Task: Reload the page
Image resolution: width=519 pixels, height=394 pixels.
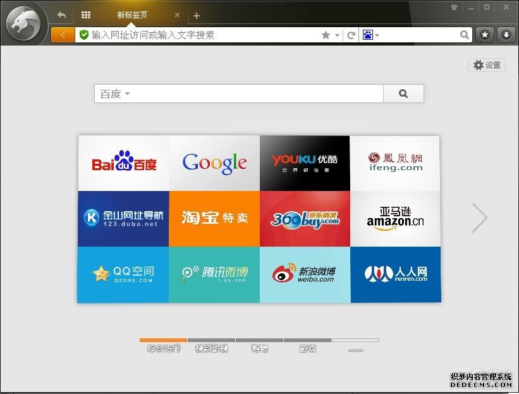Action: [351, 35]
